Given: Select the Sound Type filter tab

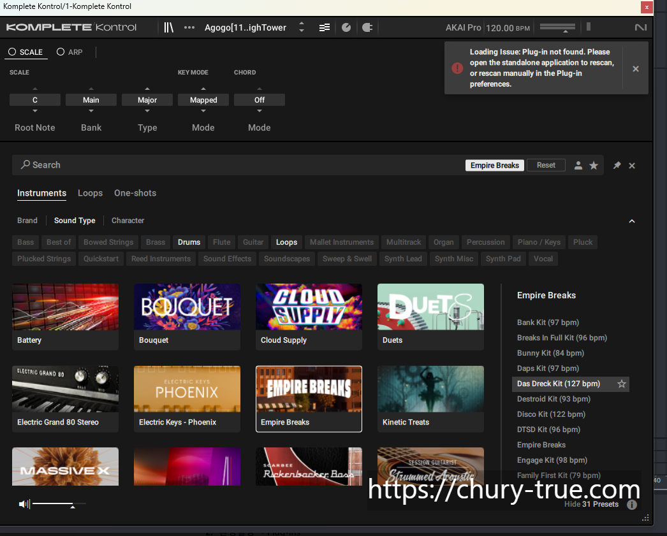Looking at the screenshot, I should [75, 221].
